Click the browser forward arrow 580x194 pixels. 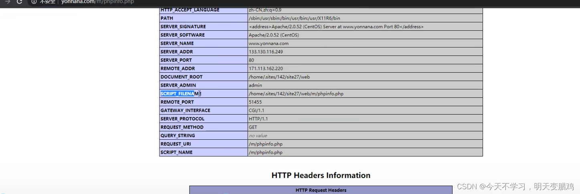[x=7, y=2]
